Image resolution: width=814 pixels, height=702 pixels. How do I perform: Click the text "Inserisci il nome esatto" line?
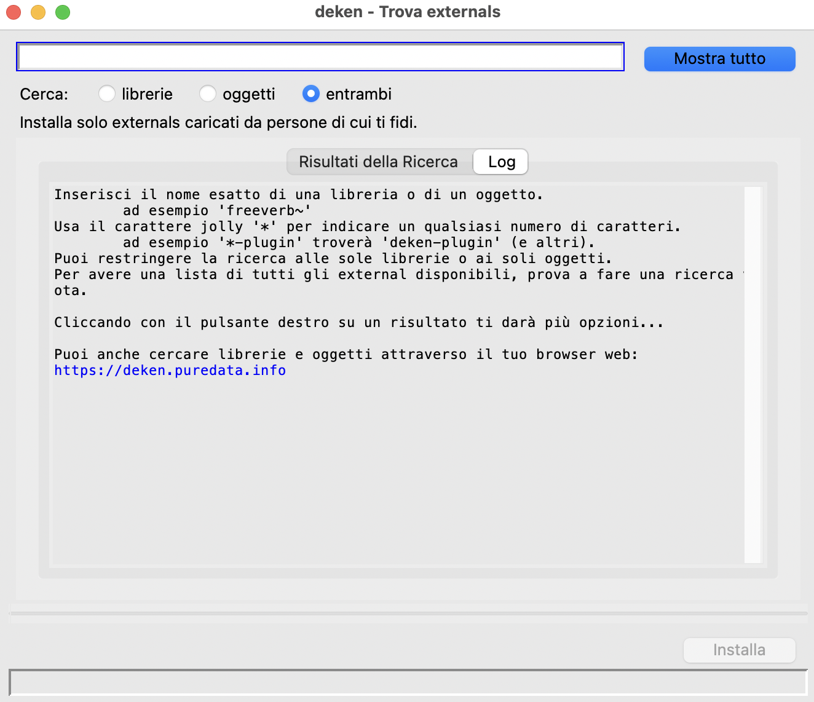tap(299, 194)
